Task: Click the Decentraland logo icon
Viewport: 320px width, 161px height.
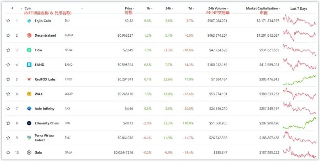Action: pos(29,35)
